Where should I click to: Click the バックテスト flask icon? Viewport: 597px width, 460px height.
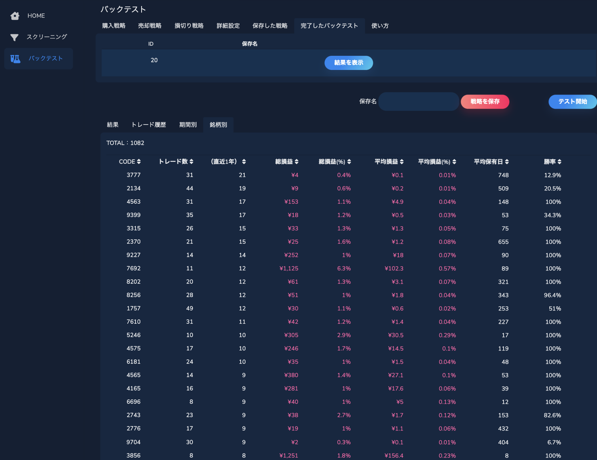[15, 59]
